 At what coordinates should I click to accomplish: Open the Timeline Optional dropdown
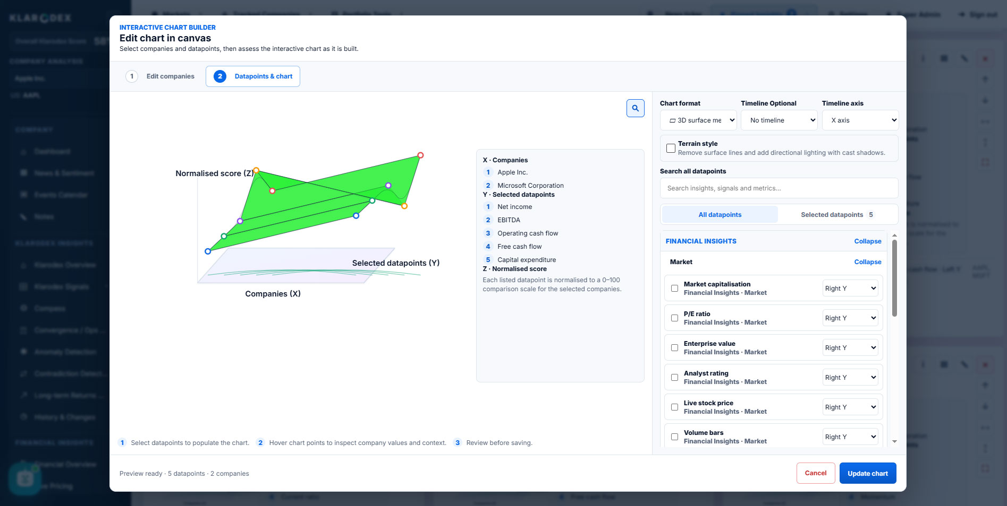click(x=779, y=120)
